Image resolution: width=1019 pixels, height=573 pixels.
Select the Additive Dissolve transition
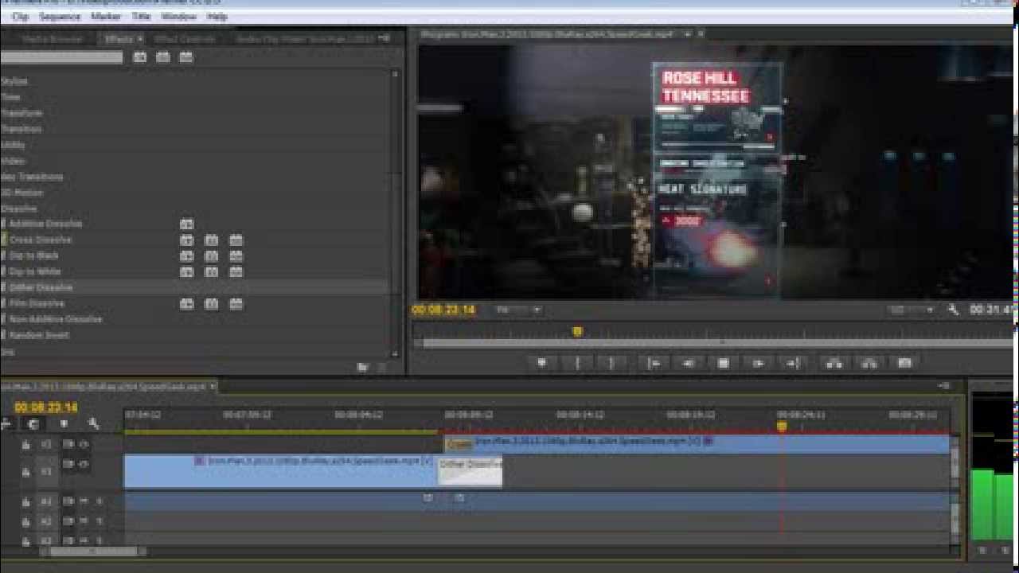pyautogui.click(x=45, y=224)
